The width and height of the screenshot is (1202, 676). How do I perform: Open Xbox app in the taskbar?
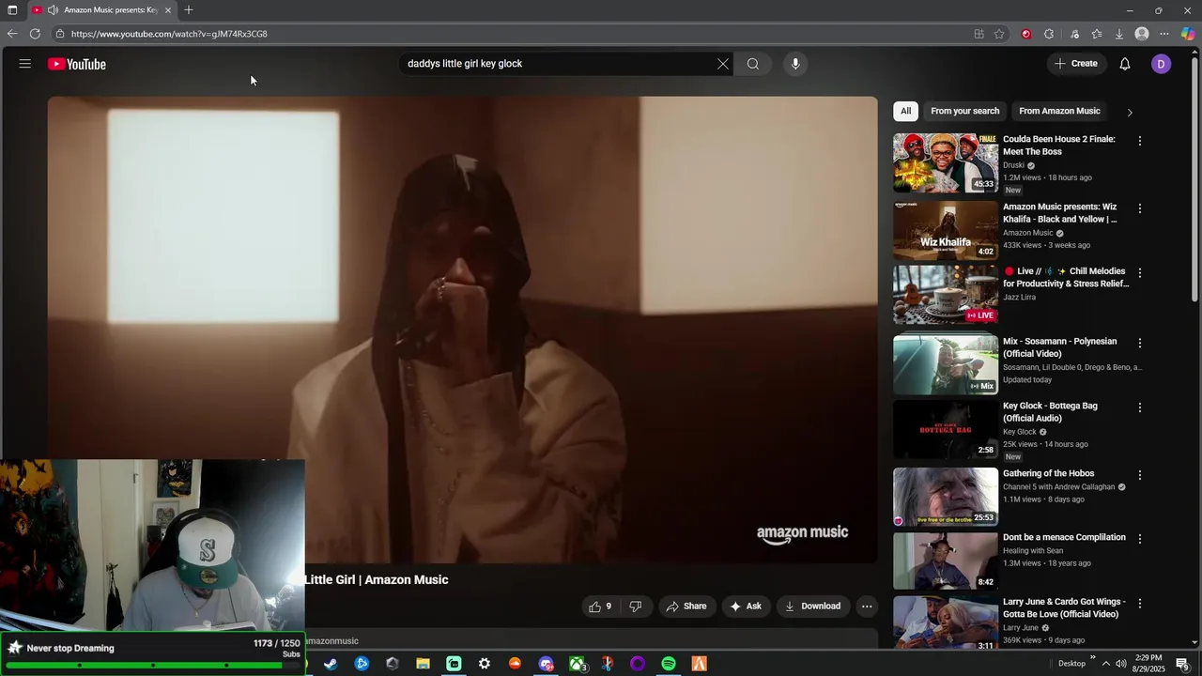click(577, 664)
